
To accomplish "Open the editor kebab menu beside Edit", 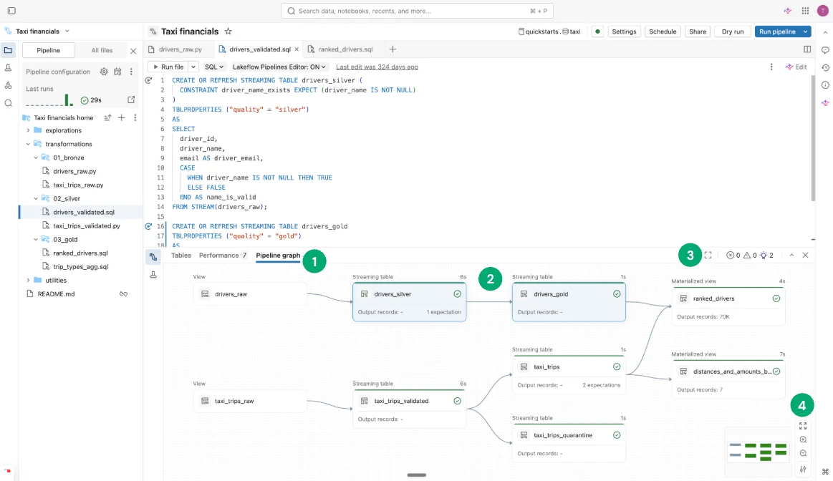I will [771, 67].
